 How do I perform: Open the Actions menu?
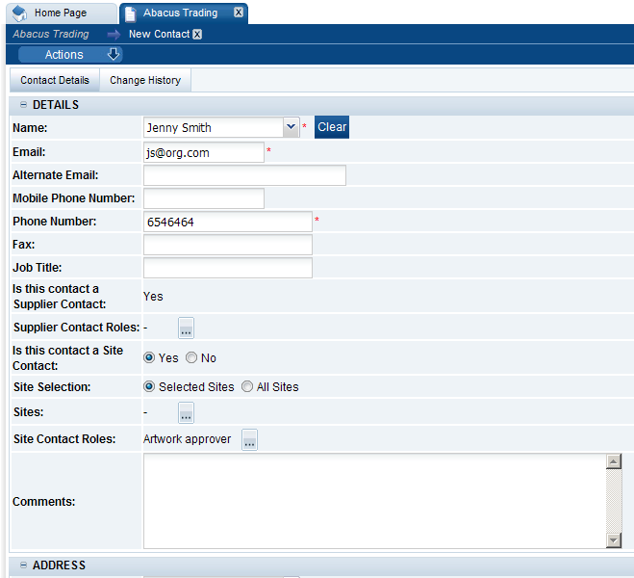pyautogui.click(x=70, y=54)
